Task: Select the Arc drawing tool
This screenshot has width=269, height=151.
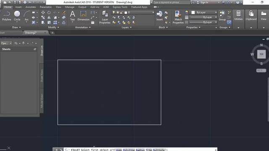Action: pyautogui.click(x=26, y=16)
